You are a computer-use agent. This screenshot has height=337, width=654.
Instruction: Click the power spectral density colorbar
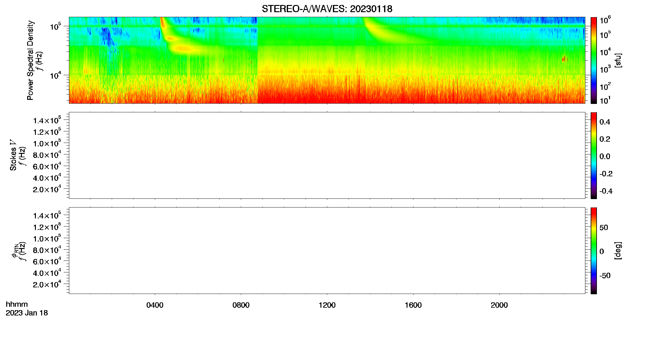tap(594, 60)
